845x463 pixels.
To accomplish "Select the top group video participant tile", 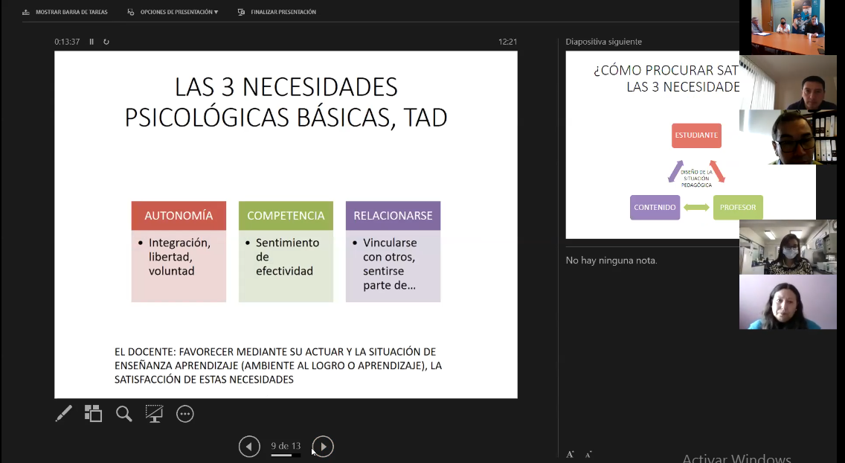I will pos(787,27).
